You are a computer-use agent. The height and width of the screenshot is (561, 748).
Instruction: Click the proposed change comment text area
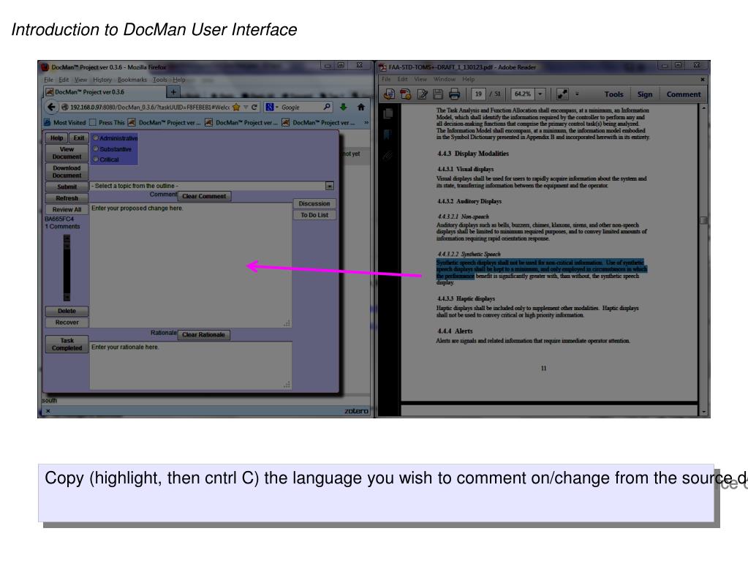[191, 265]
